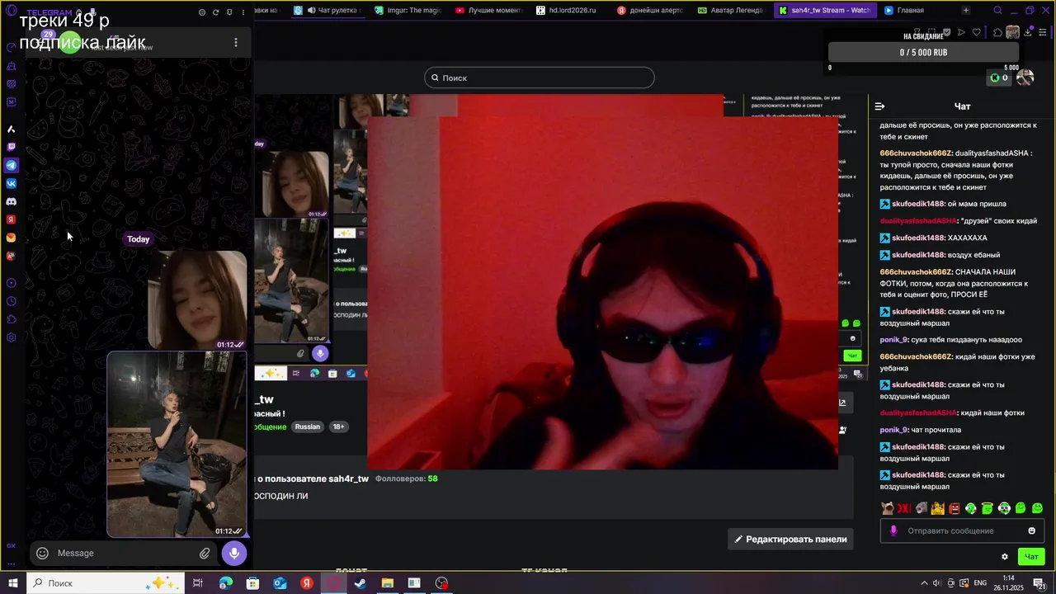The width and height of the screenshot is (1056, 594).
Task: Click the Russian language tag
Action: point(307,427)
